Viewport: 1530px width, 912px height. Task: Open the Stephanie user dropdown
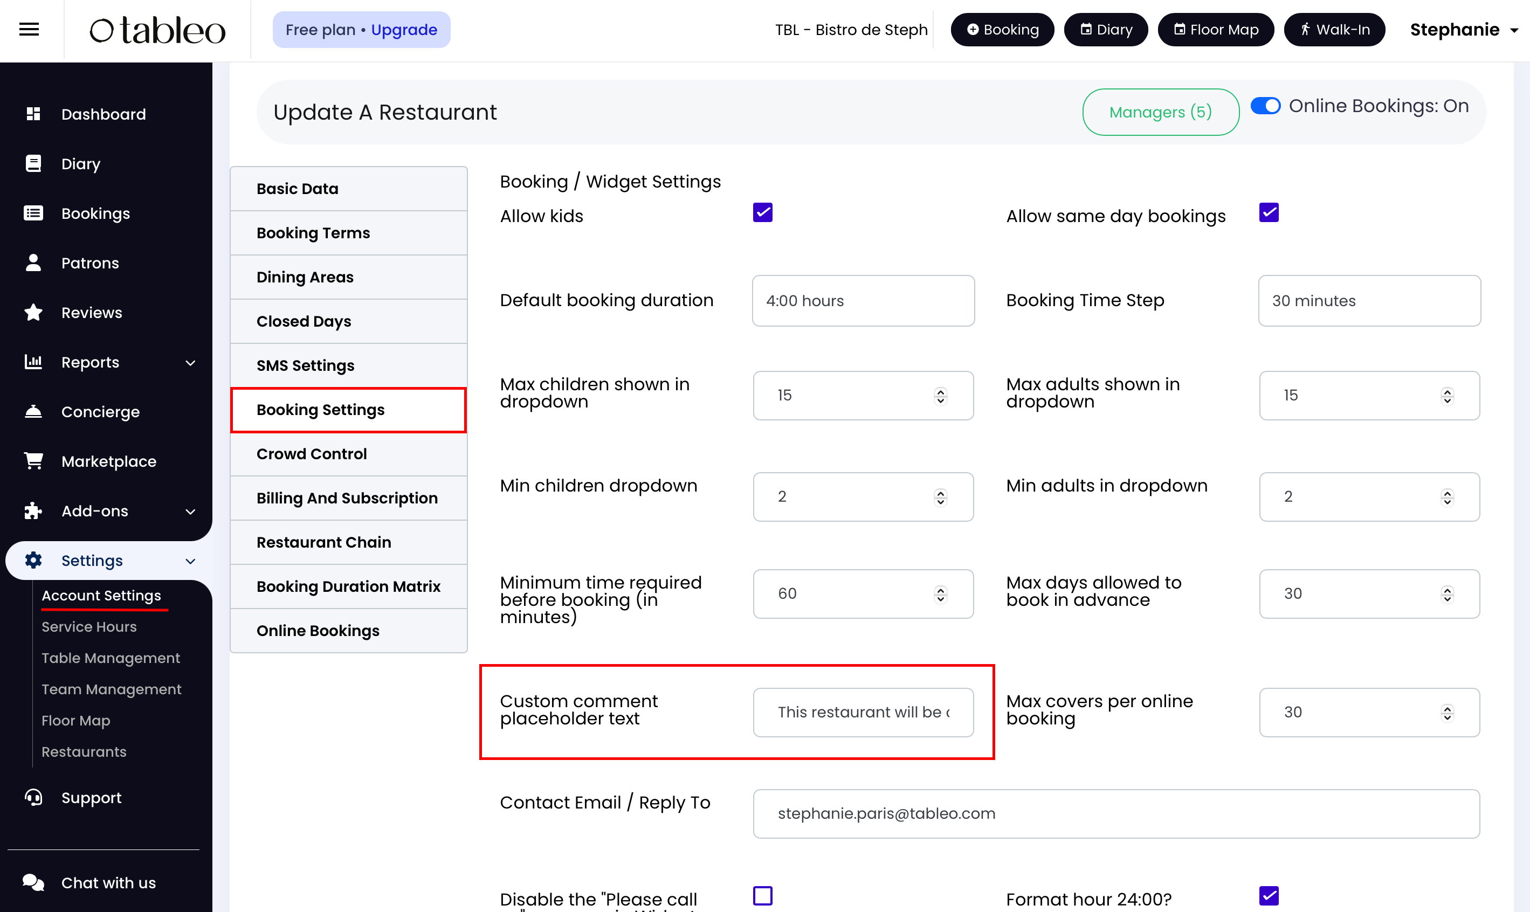pos(1463,30)
